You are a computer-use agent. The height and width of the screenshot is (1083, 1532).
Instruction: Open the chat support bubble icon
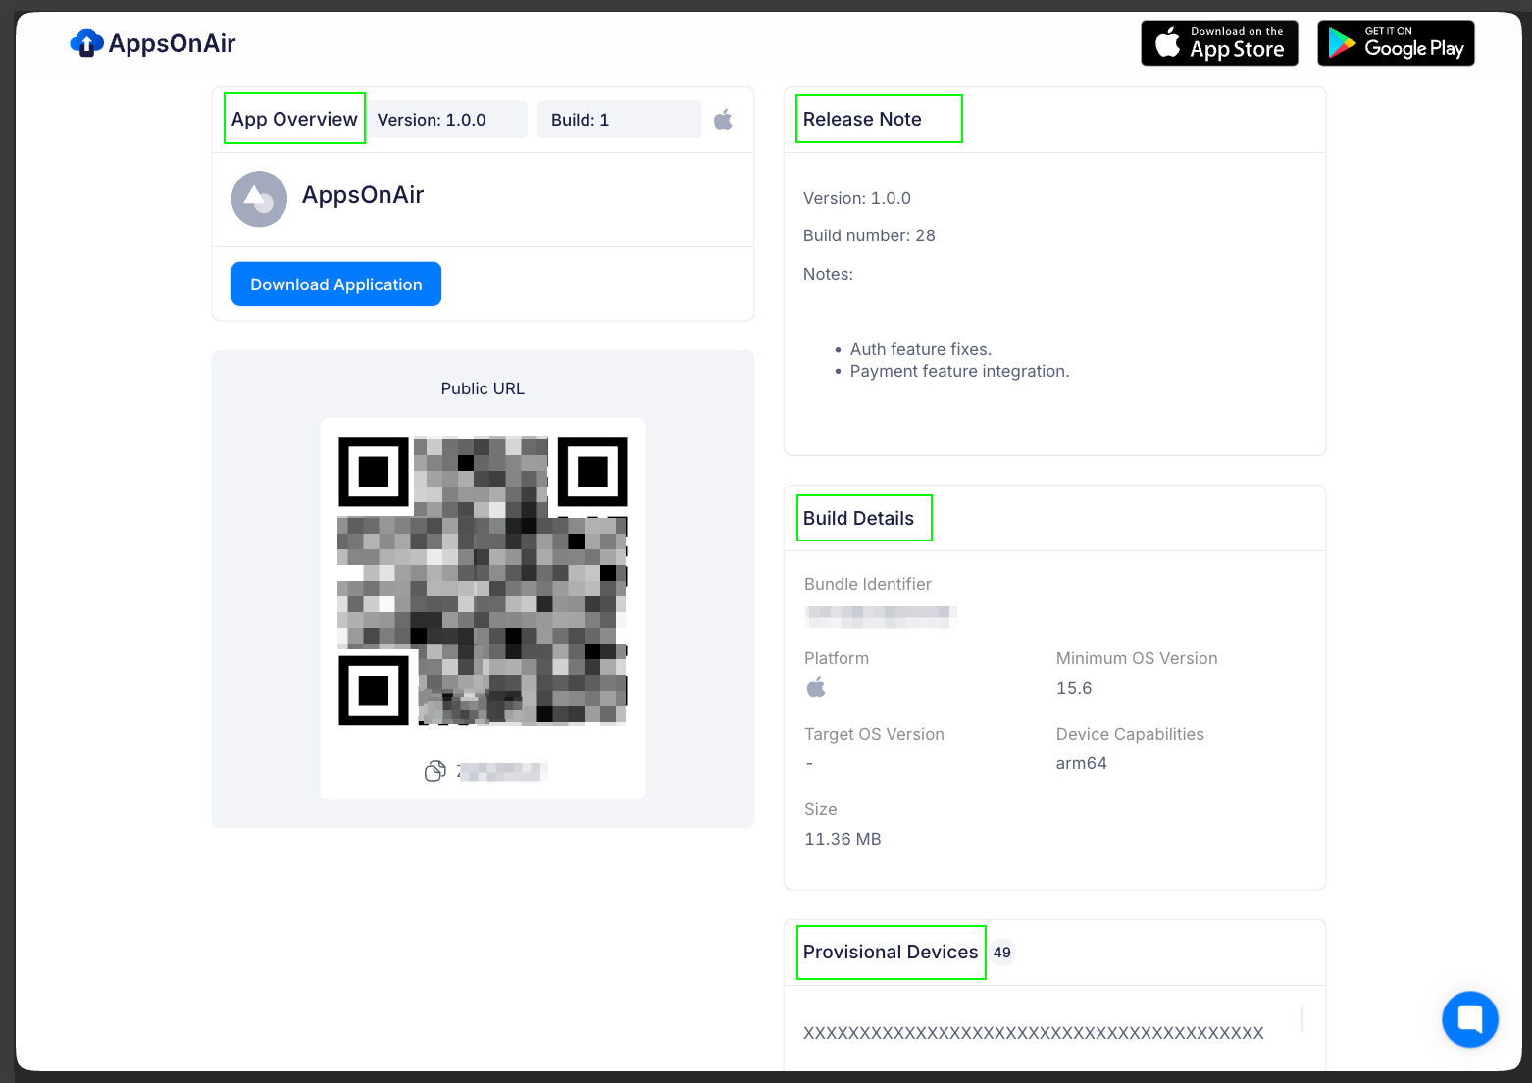pos(1470,1019)
